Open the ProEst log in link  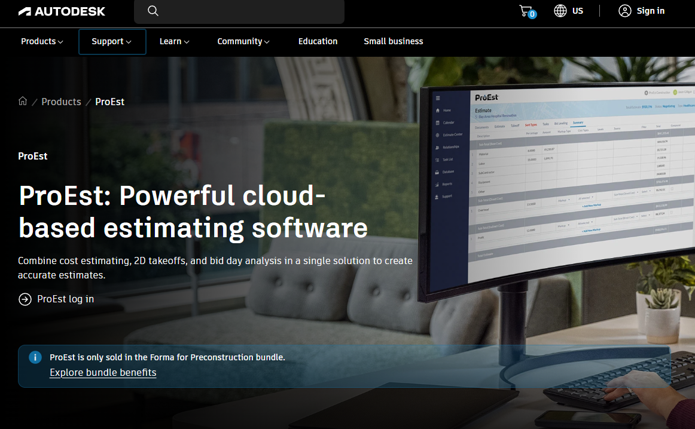tap(66, 299)
